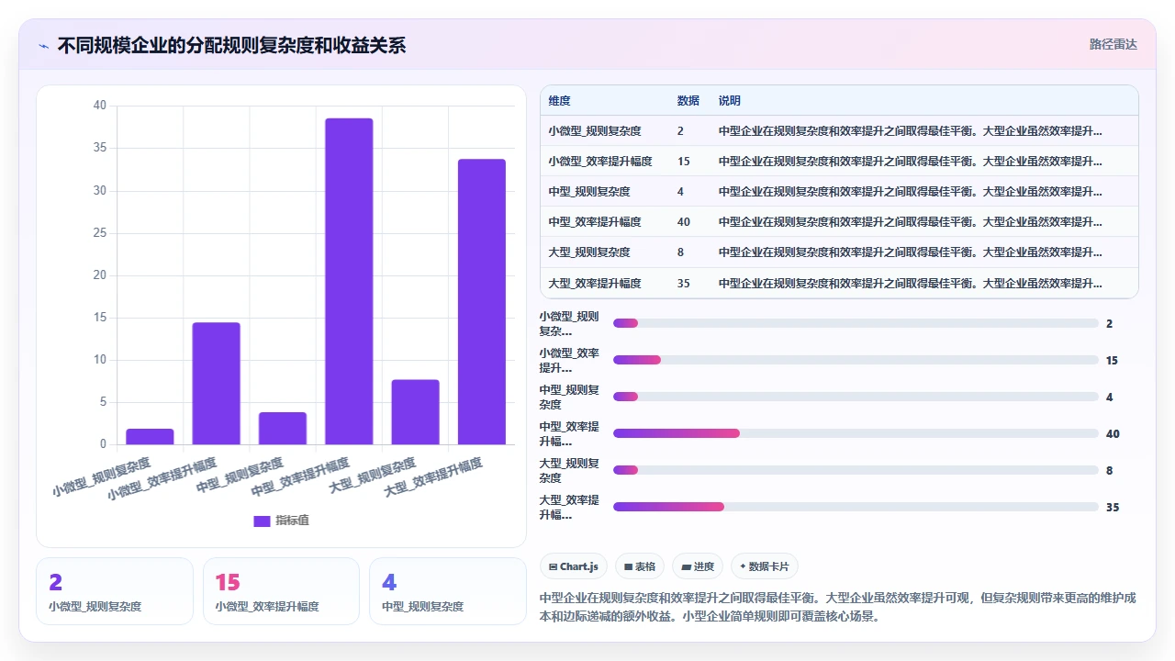
Task: Click progress bar for 小微型_效率提升 valued 15
Action: pyautogui.click(x=856, y=360)
